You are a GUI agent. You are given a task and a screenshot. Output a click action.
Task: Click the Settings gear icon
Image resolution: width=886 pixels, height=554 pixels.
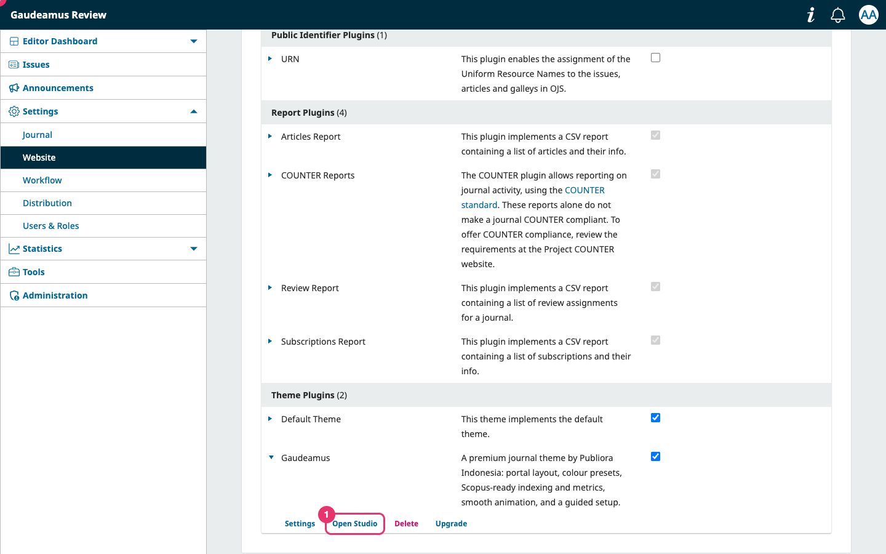(x=14, y=111)
